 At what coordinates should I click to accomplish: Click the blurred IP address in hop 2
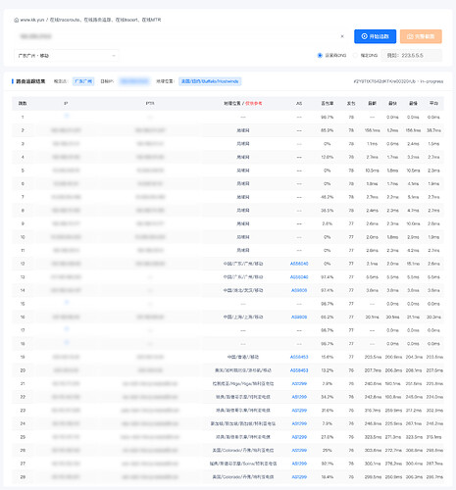click(66, 130)
